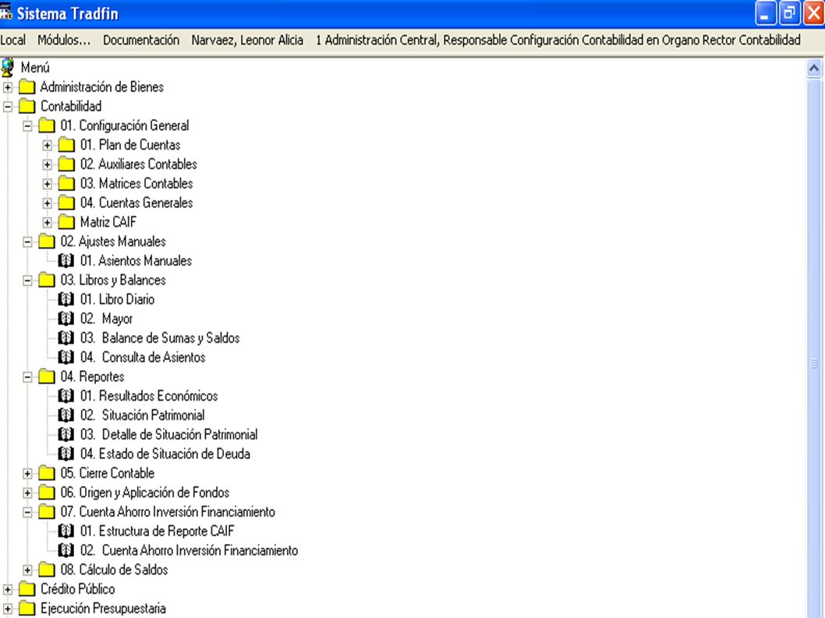This screenshot has height=618, width=825.
Task: Click the book icon for Balance de Sumas y Saldos
Action: (x=66, y=337)
